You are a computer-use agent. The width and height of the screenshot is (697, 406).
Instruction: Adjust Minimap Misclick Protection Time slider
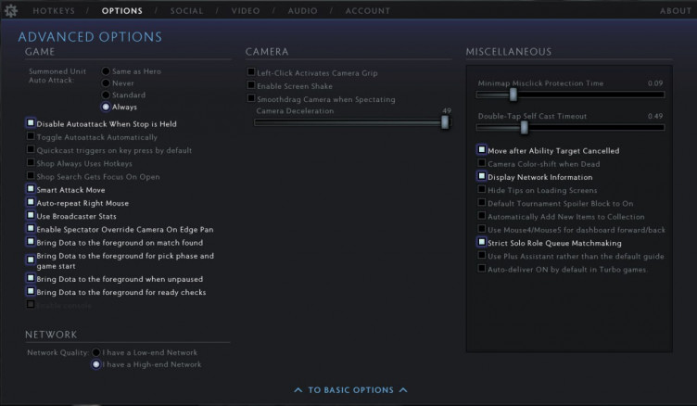point(570,95)
